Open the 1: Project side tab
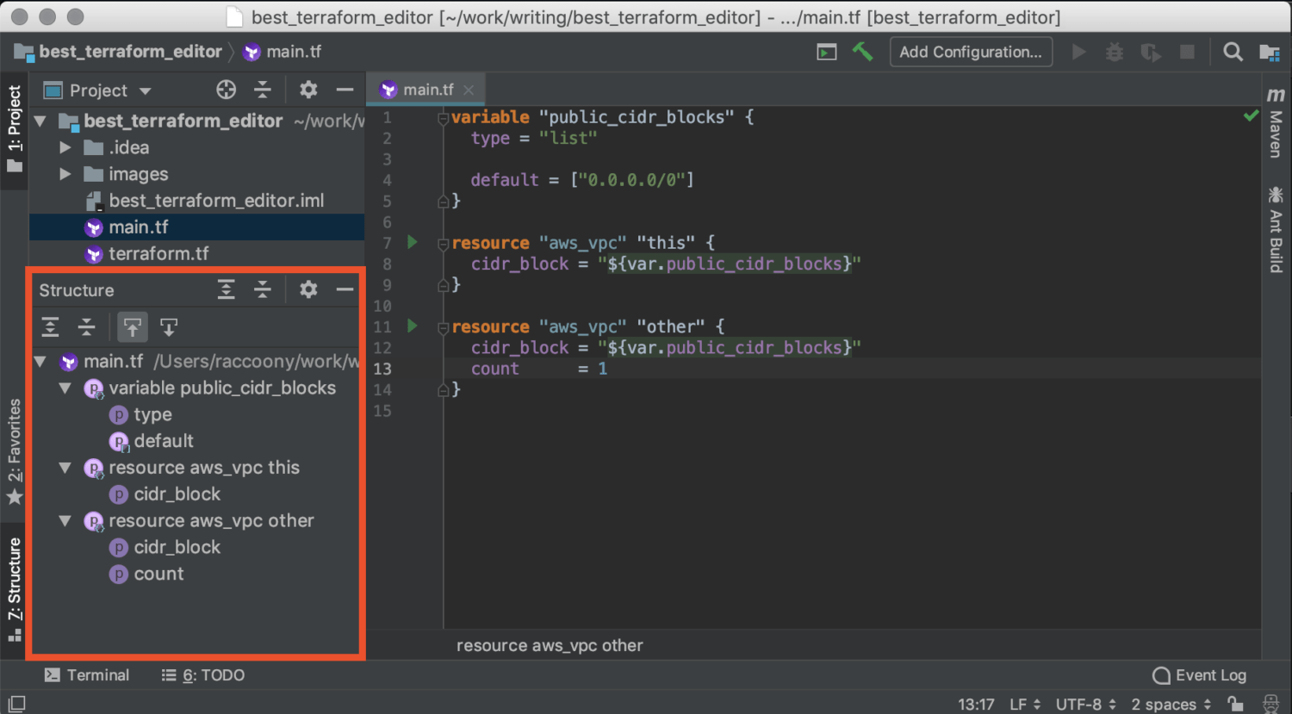 (15, 127)
